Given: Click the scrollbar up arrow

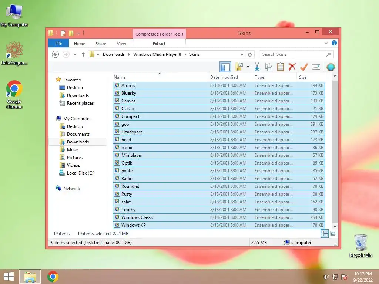Looking at the screenshot, I should 335,76.
